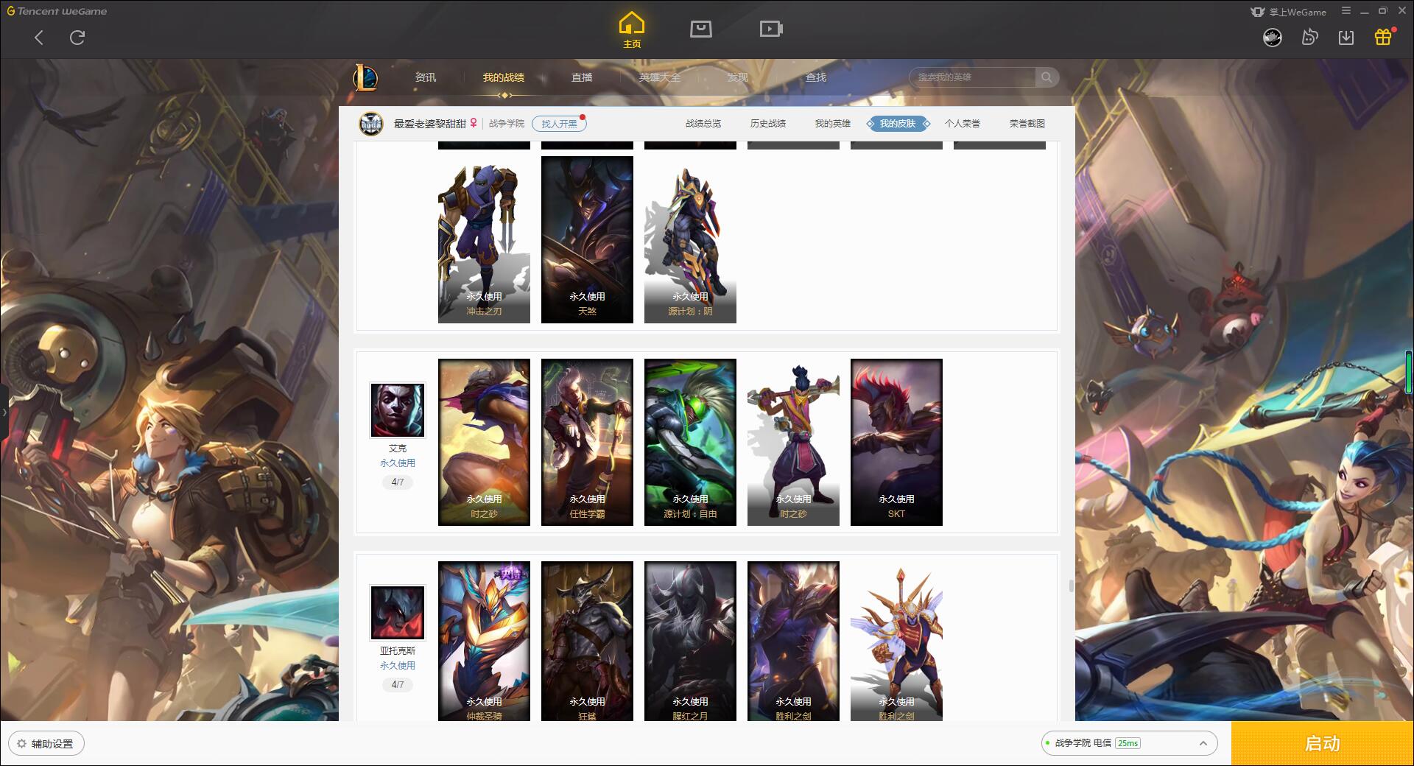Click the 战争学院 server label by username
This screenshot has width=1414, height=766.
click(507, 124)
